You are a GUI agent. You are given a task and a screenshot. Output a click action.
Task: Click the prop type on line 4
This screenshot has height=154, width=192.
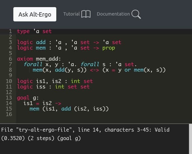[x=109, y=48]
